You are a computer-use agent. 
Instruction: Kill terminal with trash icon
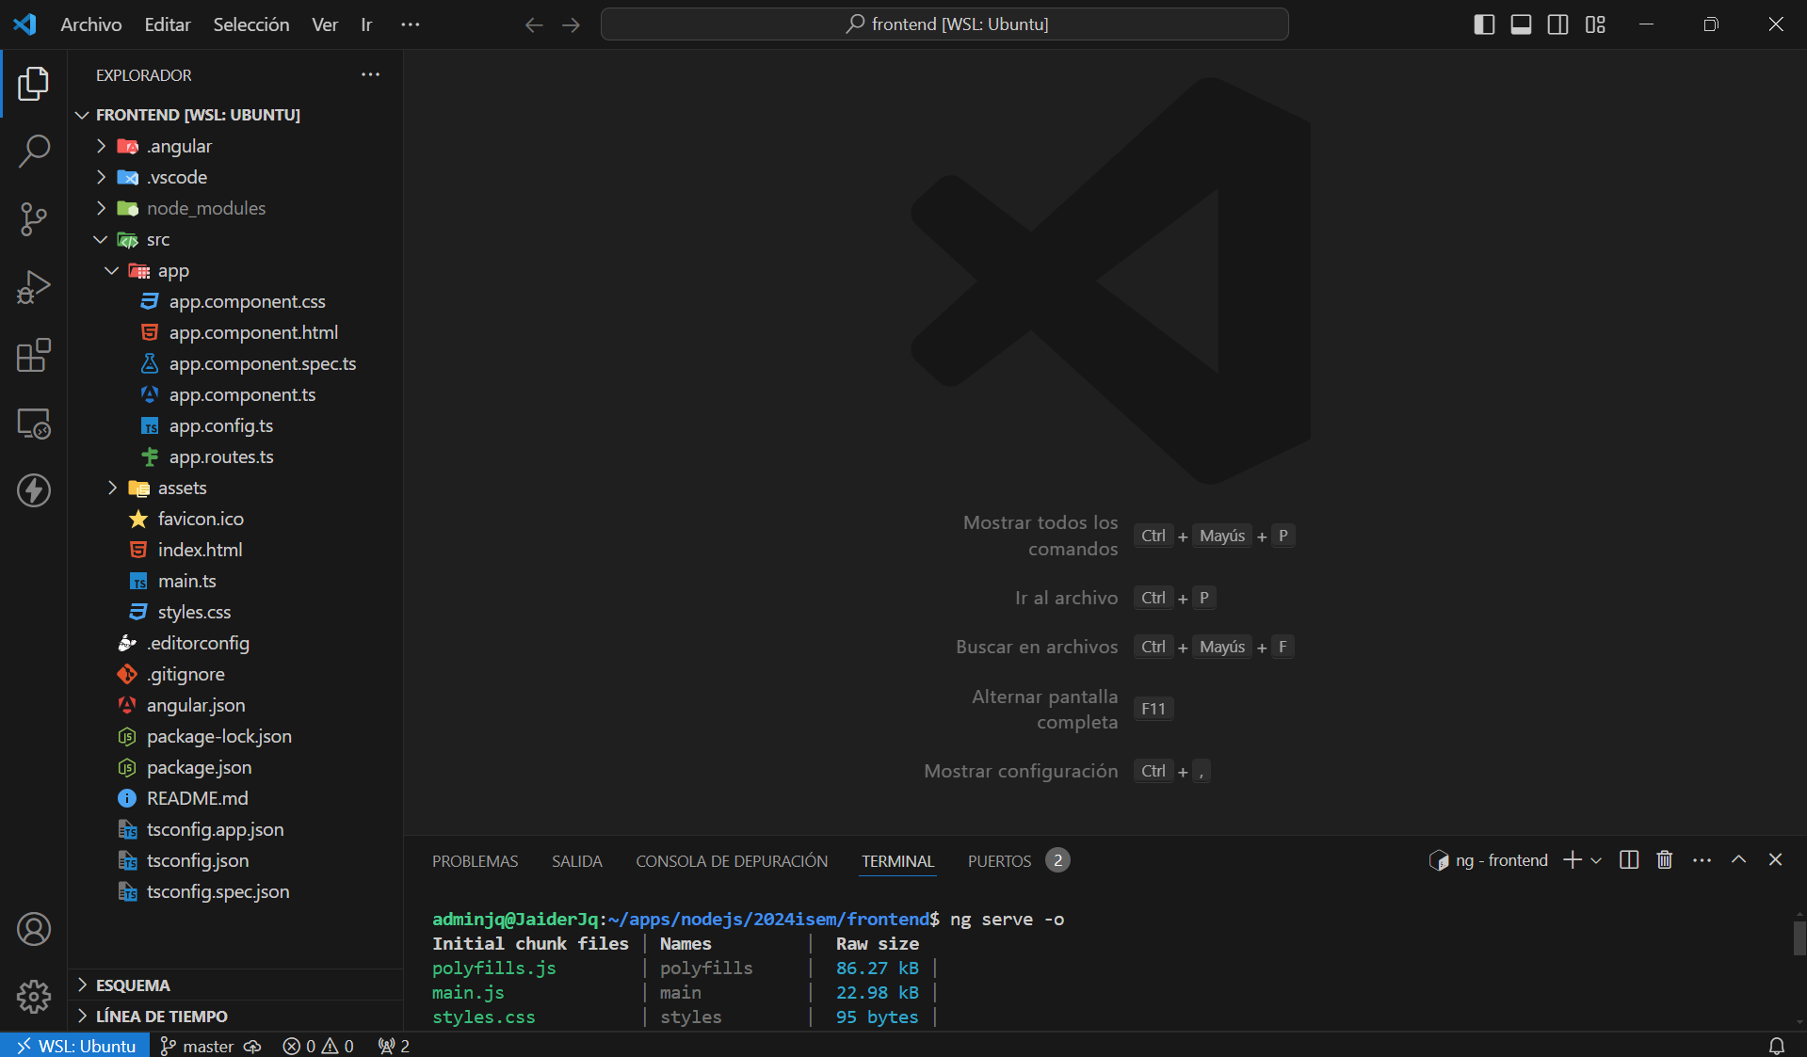(1665, 859)
